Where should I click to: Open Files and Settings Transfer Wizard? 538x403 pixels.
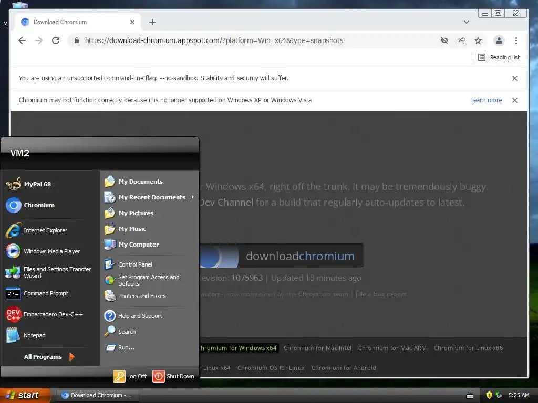[x=50, y=272]
